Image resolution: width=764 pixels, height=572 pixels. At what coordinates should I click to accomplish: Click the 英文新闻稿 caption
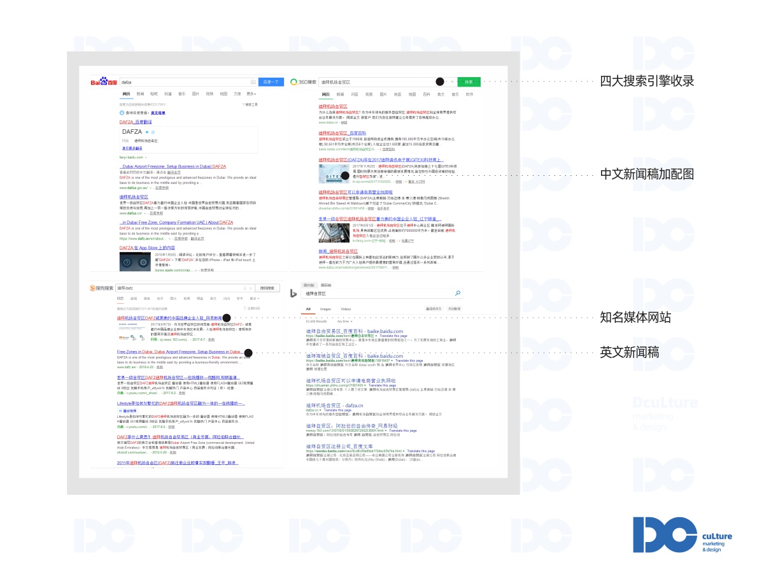coord(630,352)
